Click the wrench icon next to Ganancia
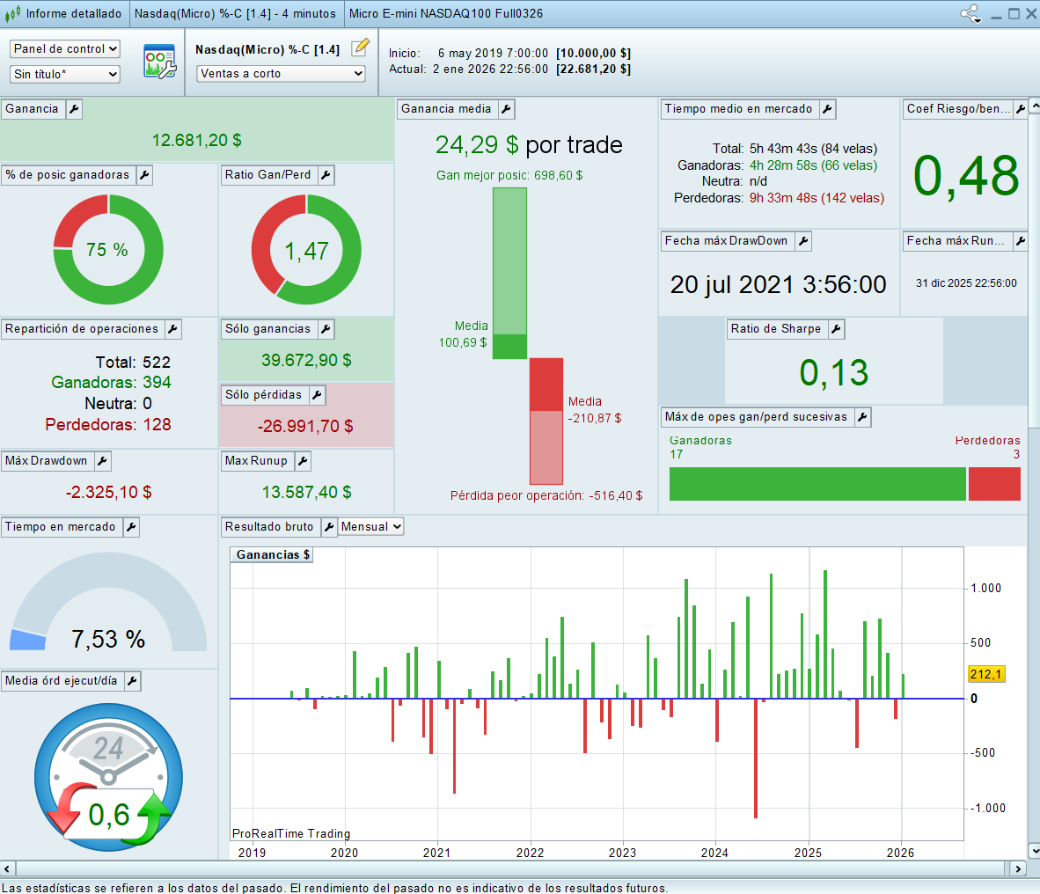The height and width of the screenshot is (894, 1040). 74,109
